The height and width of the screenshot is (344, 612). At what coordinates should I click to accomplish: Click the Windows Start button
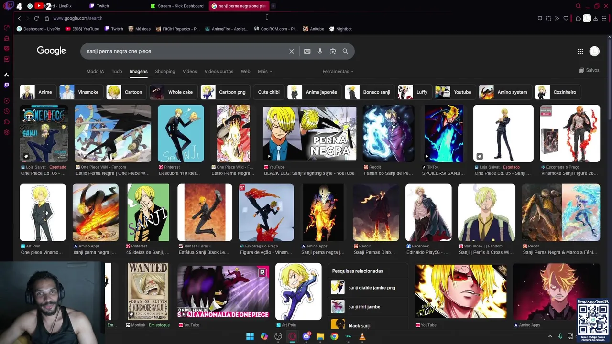250,336
